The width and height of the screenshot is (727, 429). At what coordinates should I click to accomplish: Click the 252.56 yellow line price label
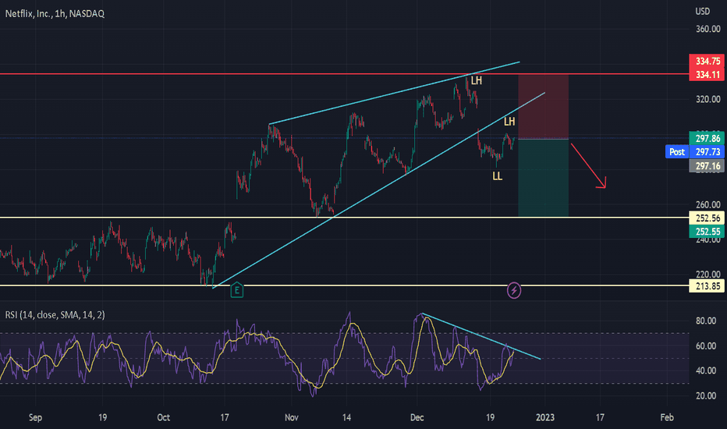click(707, 218)
